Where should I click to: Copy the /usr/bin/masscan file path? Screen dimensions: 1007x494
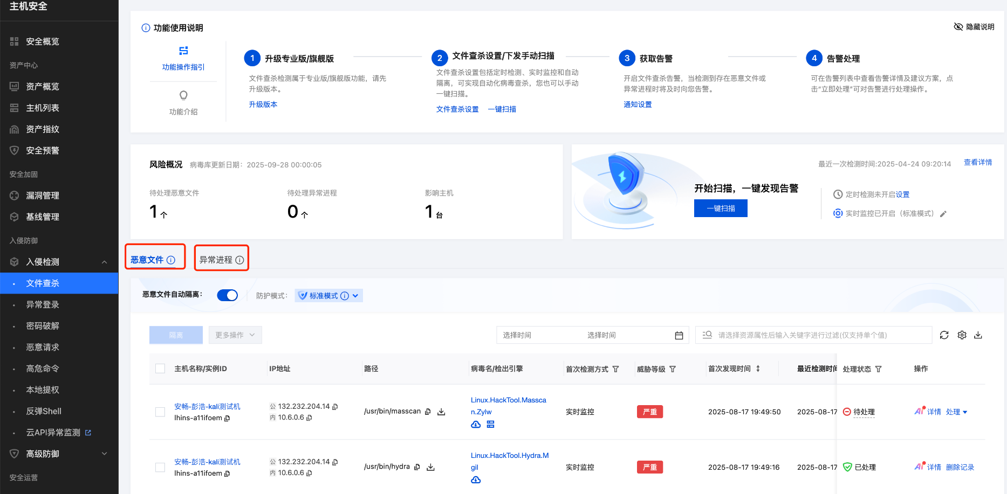point(428,411)
